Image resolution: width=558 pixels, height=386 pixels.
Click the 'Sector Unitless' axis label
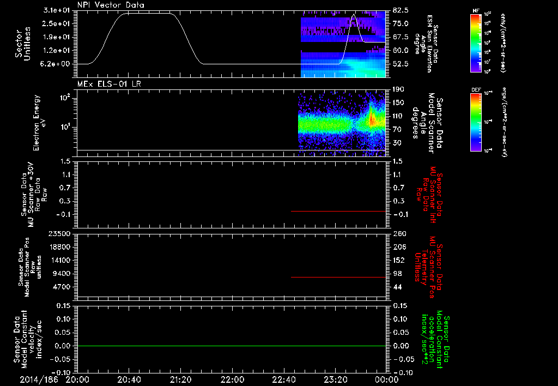click(23, 44)
